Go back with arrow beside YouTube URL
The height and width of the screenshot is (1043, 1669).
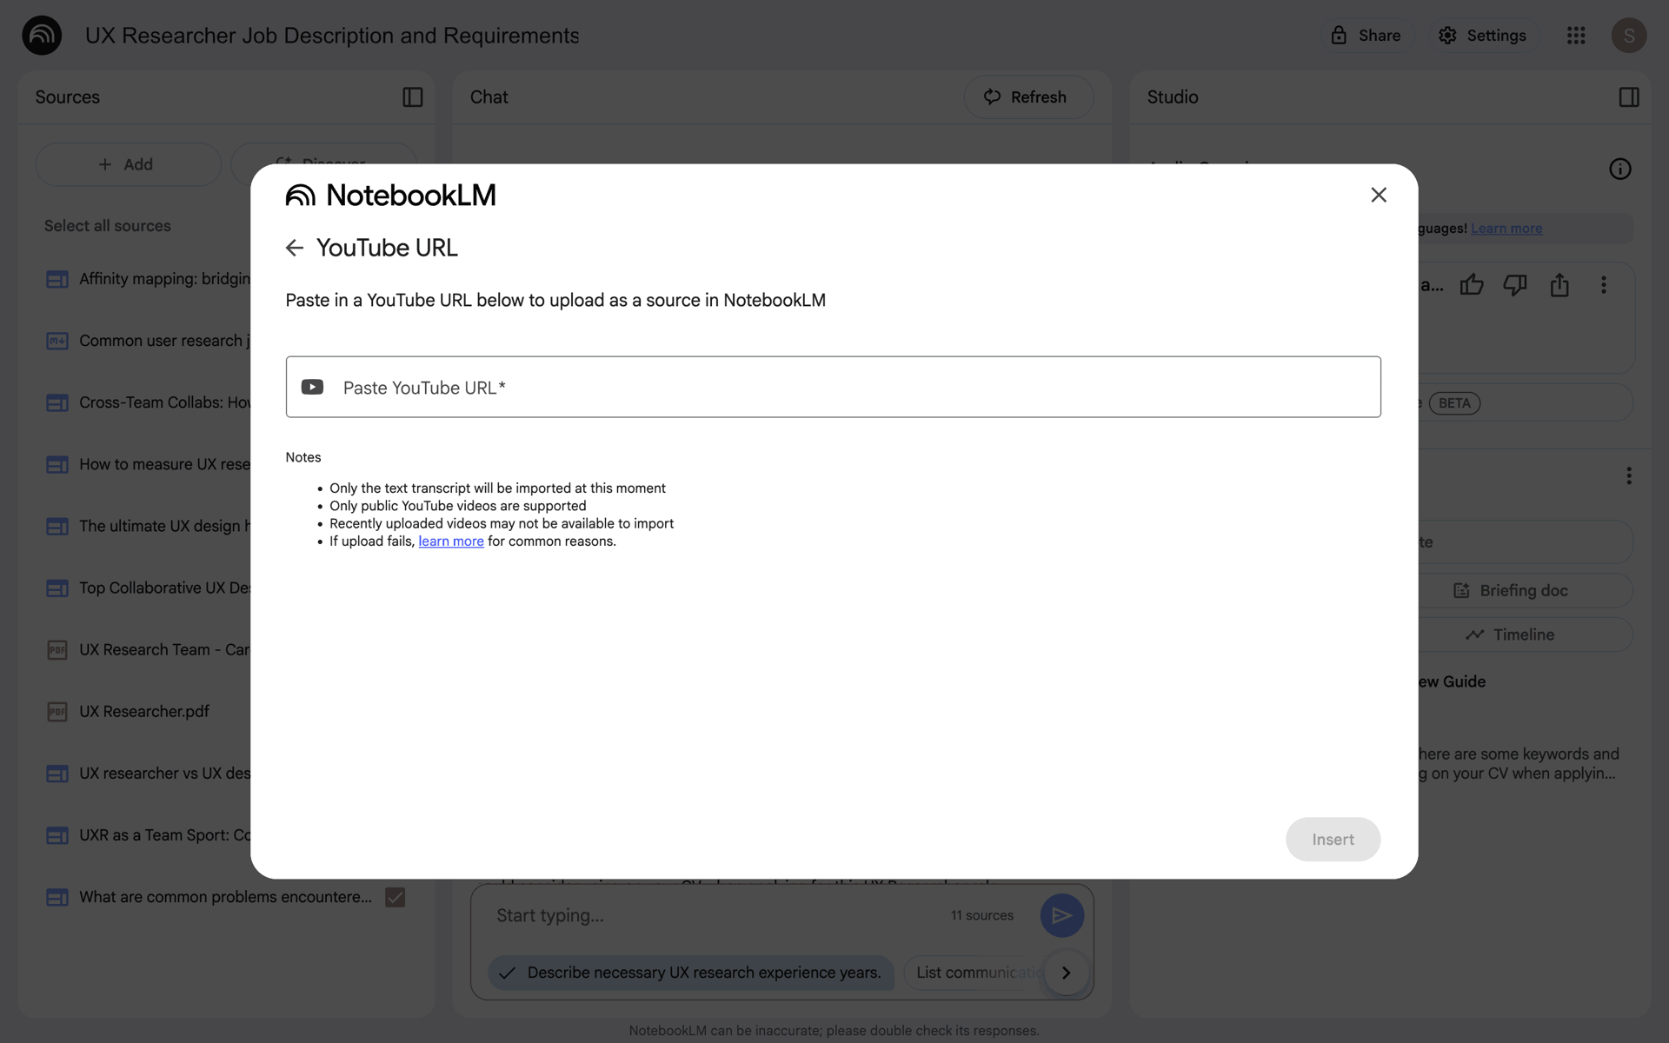(295, 249)
